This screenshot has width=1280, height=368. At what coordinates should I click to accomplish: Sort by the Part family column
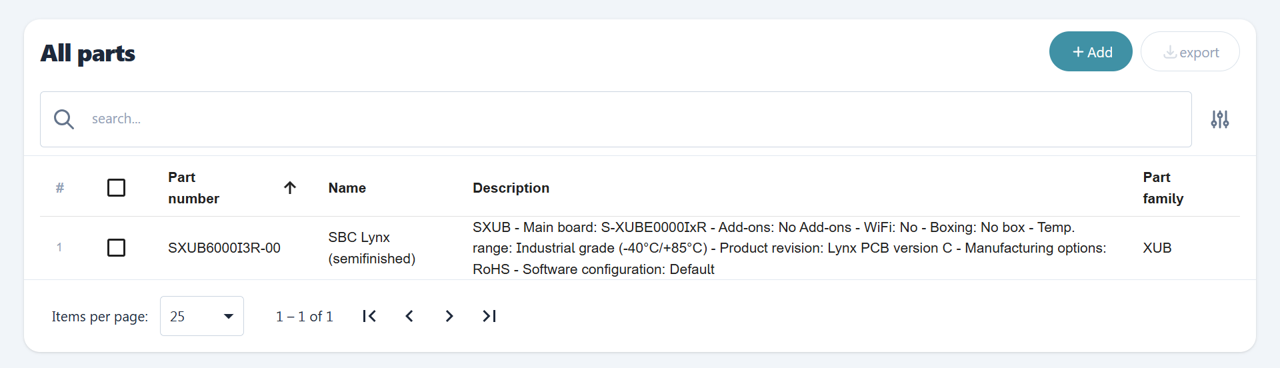1163,188
